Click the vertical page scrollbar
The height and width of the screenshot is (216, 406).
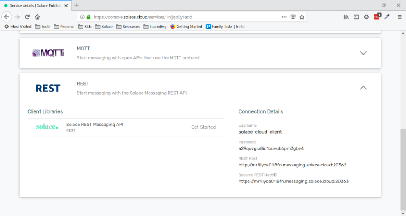point(403,168)
